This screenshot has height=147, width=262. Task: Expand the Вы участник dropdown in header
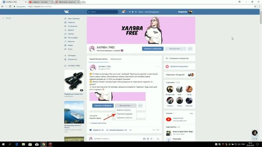[176, 49]
